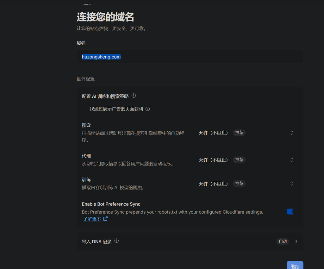Click the external link icon after 了解更多
The height and width of the screenshot is (269, 324).
coord(106,219)
